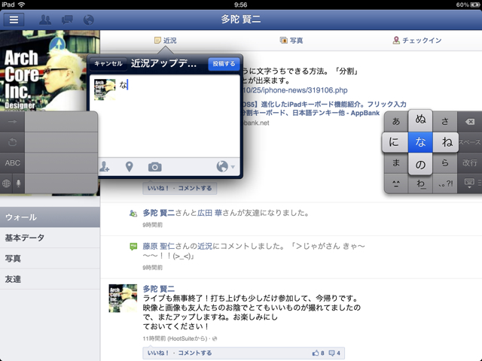Open friend requests icon in header
Screen dimensions: 482x361
[45, 20]
